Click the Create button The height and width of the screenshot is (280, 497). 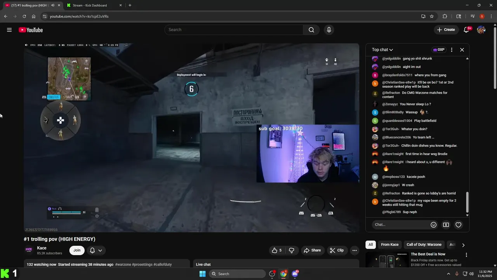(x=446, y=30)
